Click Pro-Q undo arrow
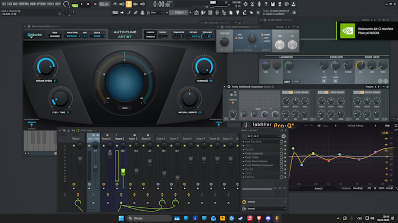This screenshot has height=223, width=398. click(306, 126)
